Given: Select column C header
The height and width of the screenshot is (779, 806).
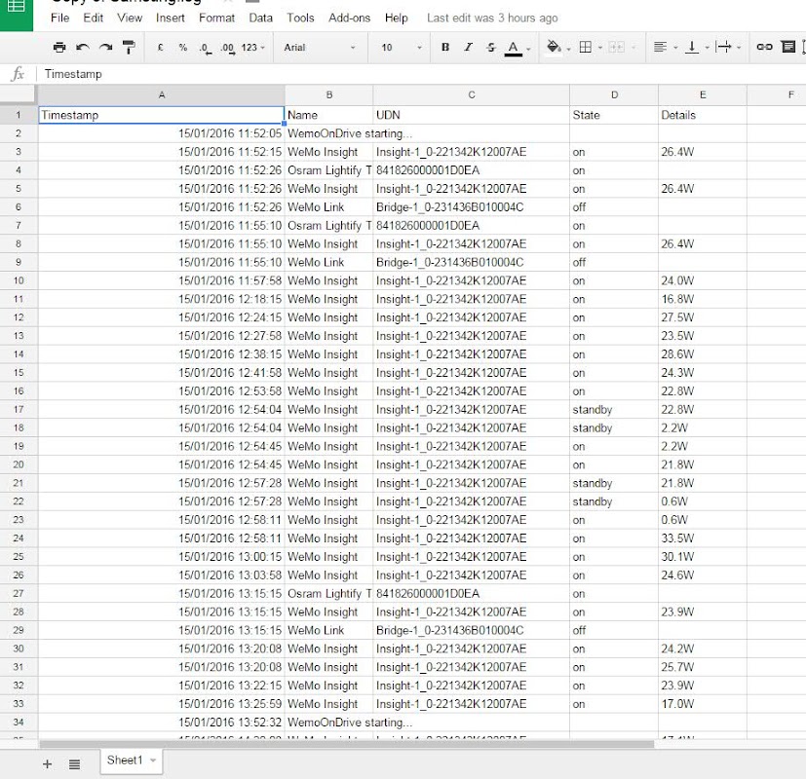Looking at the screenshot, I should pyautogui.click(x=472, y=95).
